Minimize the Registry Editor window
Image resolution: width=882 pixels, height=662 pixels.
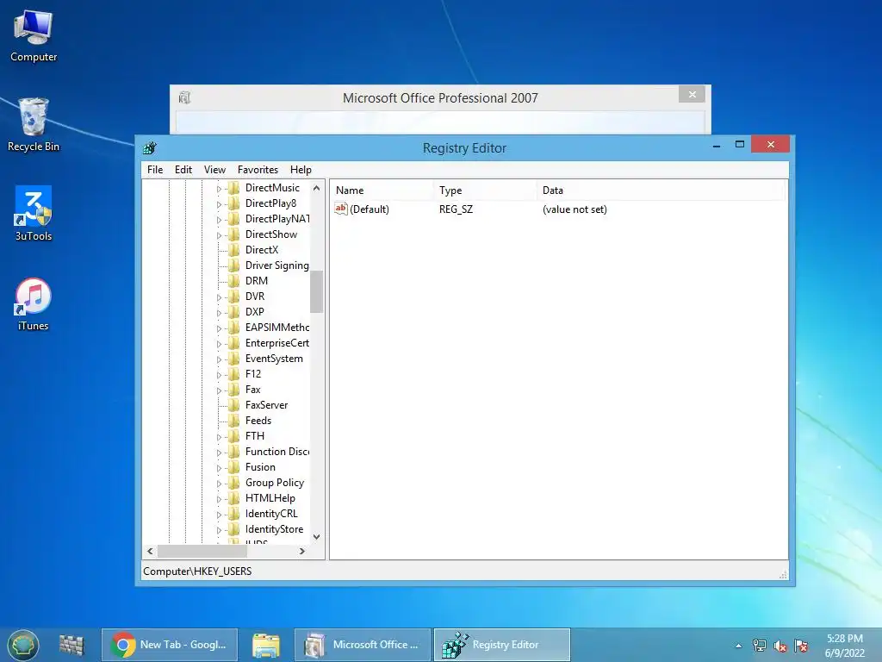coord(717,145)
